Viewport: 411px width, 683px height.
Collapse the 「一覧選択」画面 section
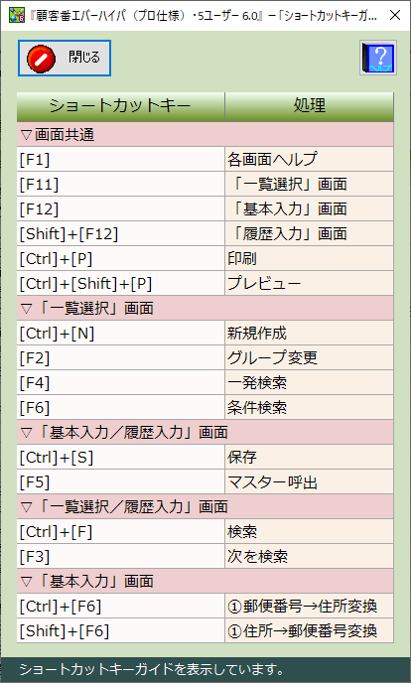point(27,309)
